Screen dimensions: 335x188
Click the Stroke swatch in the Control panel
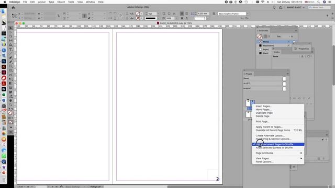tap(138, 18)
